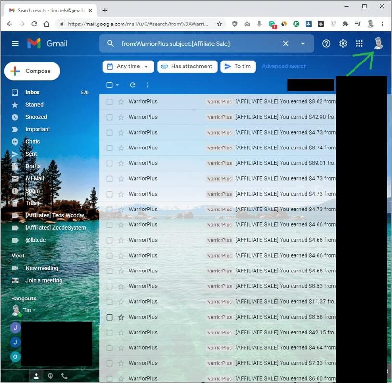
Task: Select the $8.74 affiliate sale email checkbox
Action: click(x=110, y=148)
